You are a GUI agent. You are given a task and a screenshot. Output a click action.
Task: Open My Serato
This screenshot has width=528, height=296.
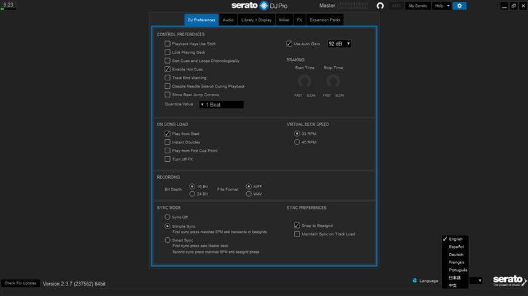pos(418,6)
